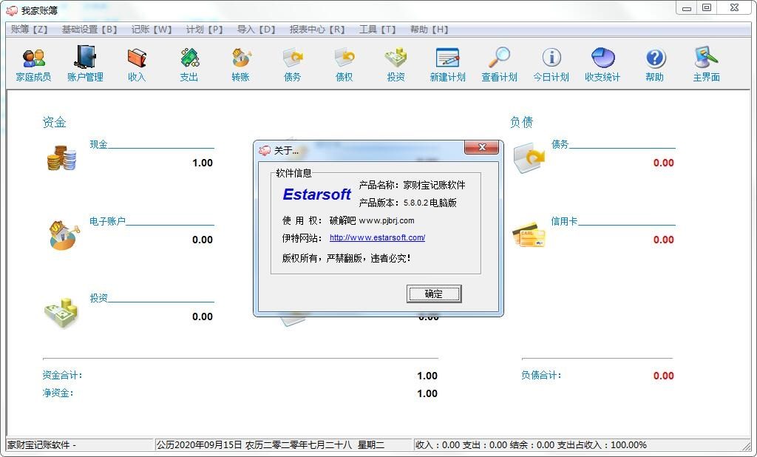Open the 债务 debt toolbar icon
The height and width of the screenshot is (457, 757).
(x=292, y=65)
